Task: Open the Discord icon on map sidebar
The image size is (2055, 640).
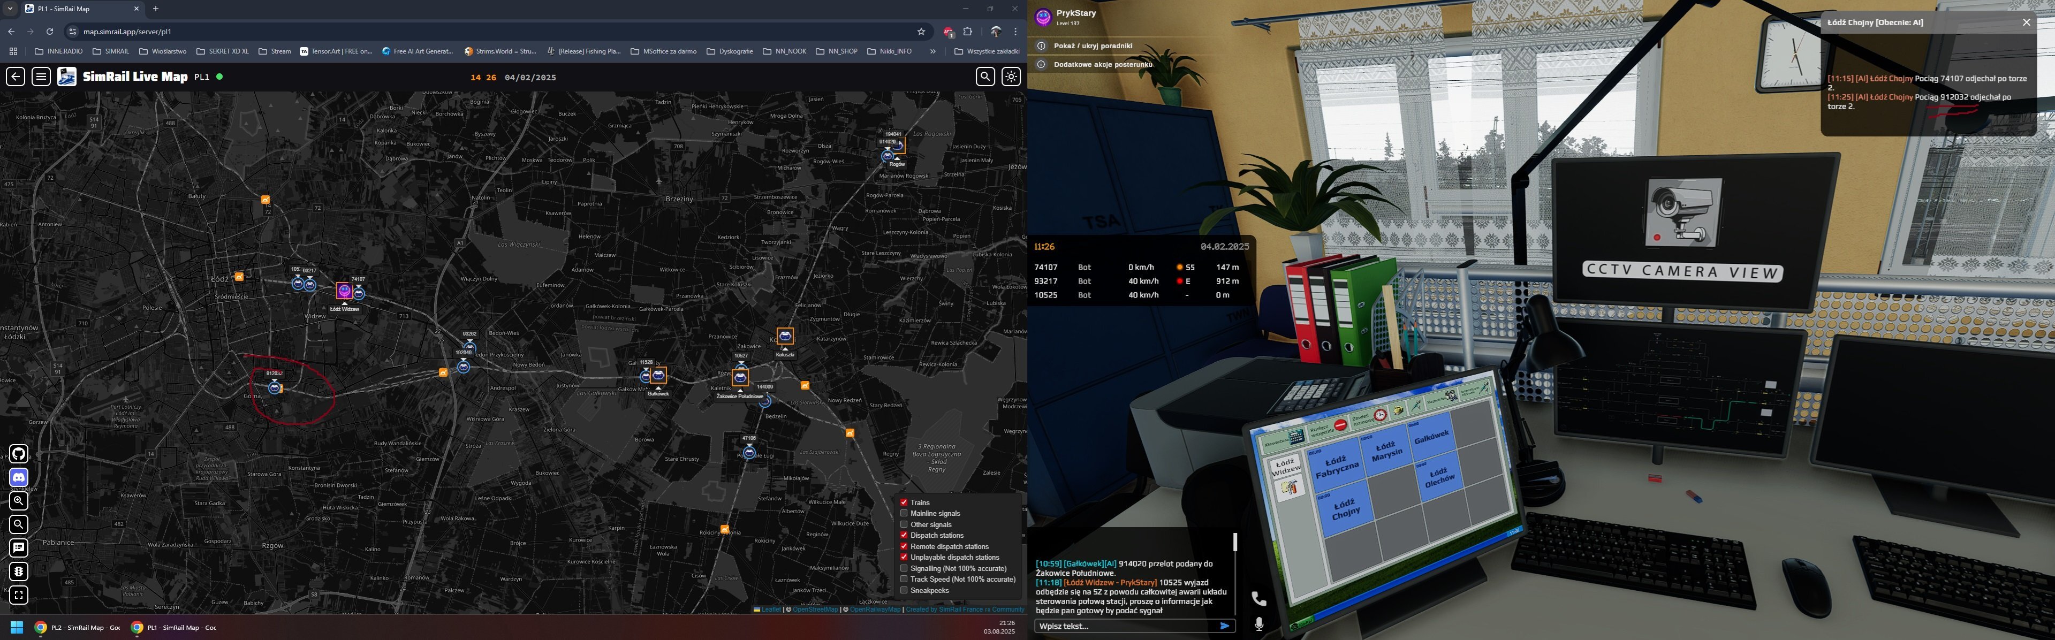Action: [x=18, y=477]
